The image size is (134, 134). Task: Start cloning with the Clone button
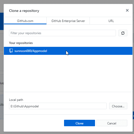click(80, 123)
